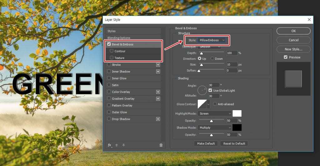This screenshot has height=166, width=320.
Task: Open the black shadow color swatch
Action: tap(237, 128)
